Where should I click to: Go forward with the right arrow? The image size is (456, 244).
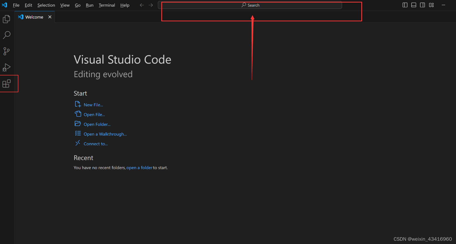[151, 5]
